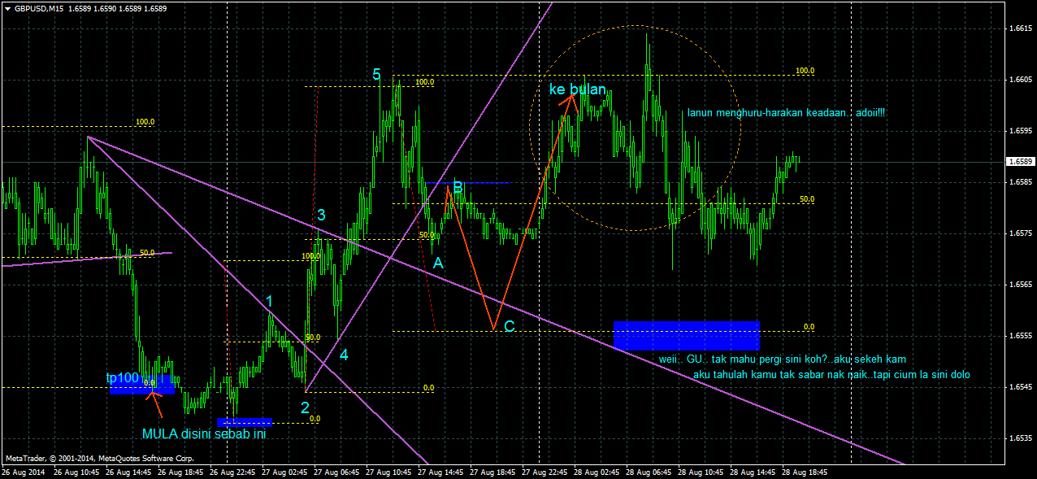Select corrective wave label B

click(458, 188)
